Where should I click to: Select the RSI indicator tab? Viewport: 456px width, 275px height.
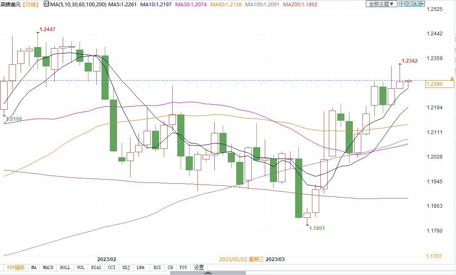tap(157, 267)
